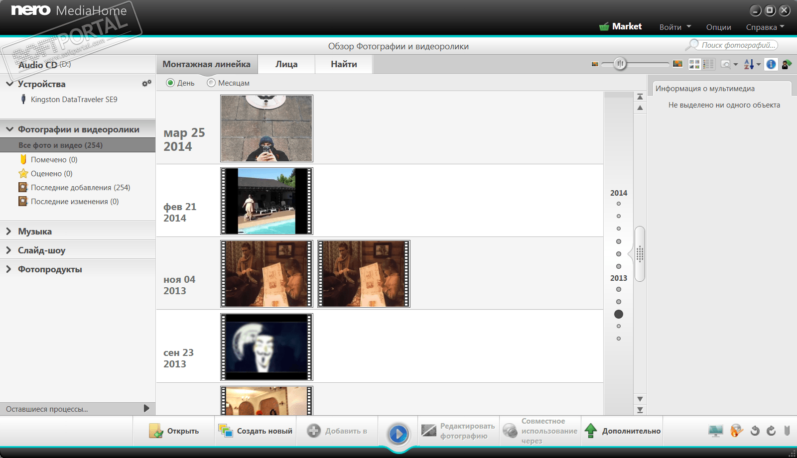Toggle the blue info panel icon
The height and width of the screenshot is (458, 797).
[771, 64]
